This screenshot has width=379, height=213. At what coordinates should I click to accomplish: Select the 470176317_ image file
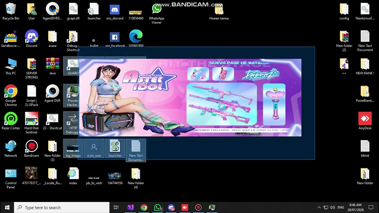tap(31, 177)
